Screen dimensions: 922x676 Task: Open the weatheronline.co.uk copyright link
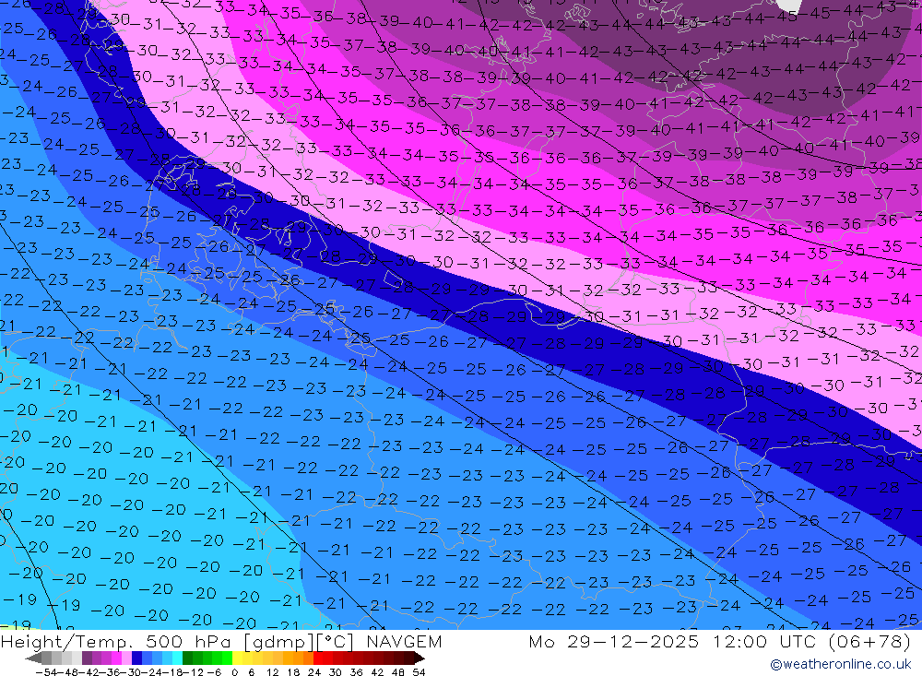coord(840,664)
